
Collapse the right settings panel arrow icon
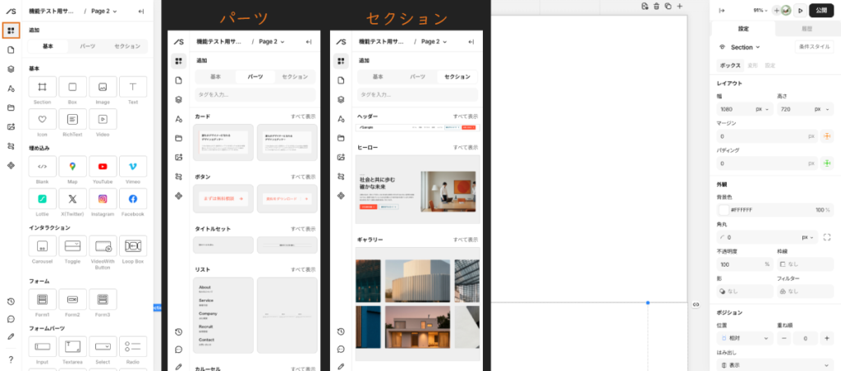[722, 10]
